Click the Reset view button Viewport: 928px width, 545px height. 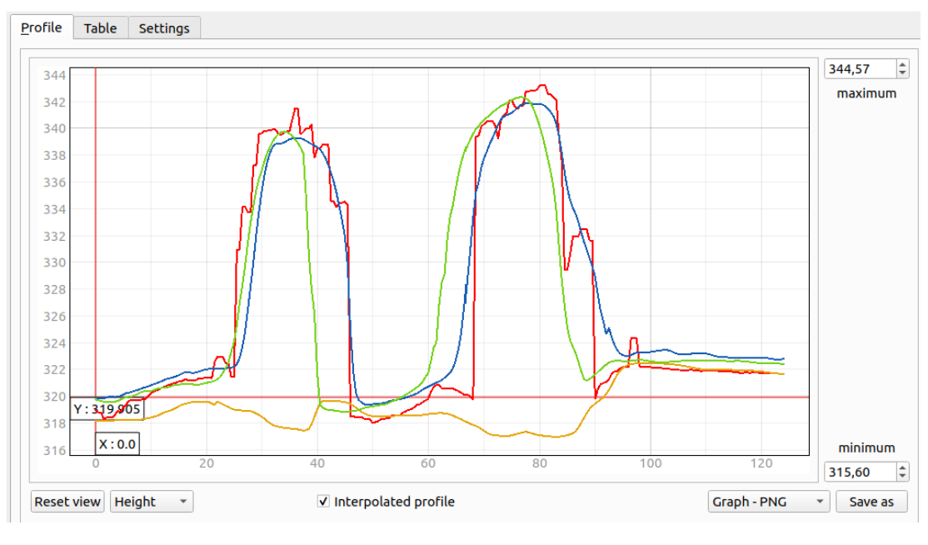[x=67, y=502]
